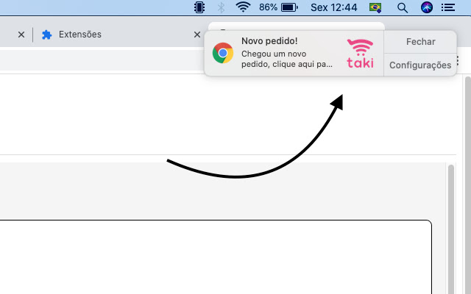Click the outer page vertical scrollbar

point(468,185)
